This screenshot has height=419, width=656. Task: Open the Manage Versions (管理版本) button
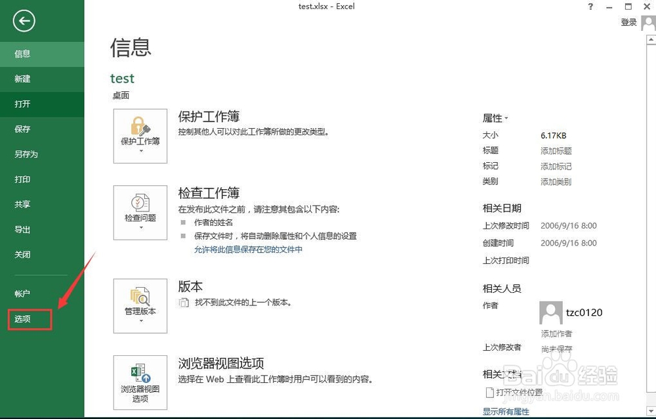(x=140, y=306)
